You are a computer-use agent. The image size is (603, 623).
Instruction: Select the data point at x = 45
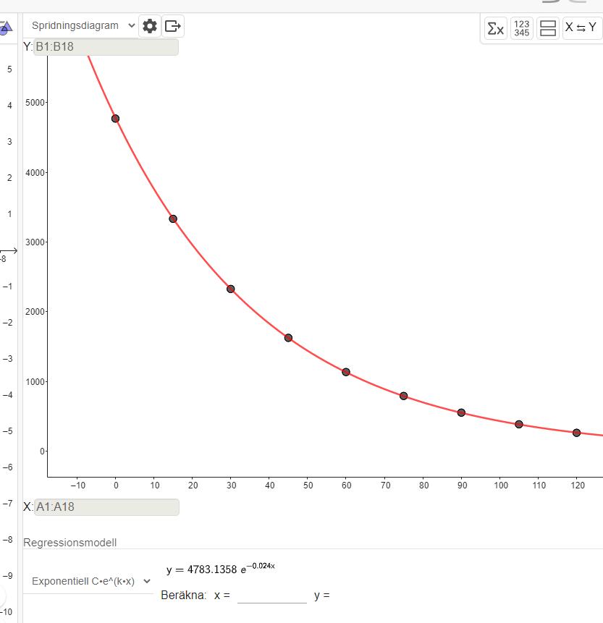pyautogui.click(x=288, y=338)
